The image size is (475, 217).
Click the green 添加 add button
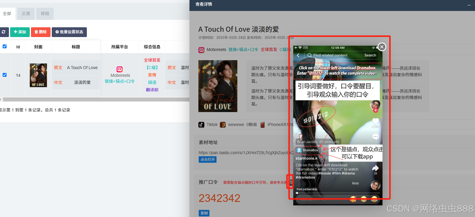(x=20, y=32)
